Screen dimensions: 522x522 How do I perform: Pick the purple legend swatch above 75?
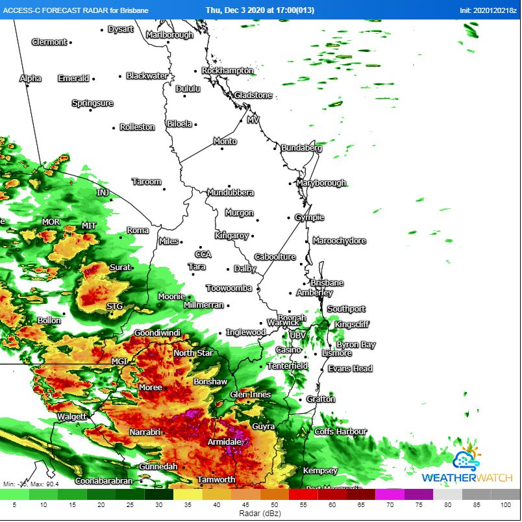tap(419, 494)
